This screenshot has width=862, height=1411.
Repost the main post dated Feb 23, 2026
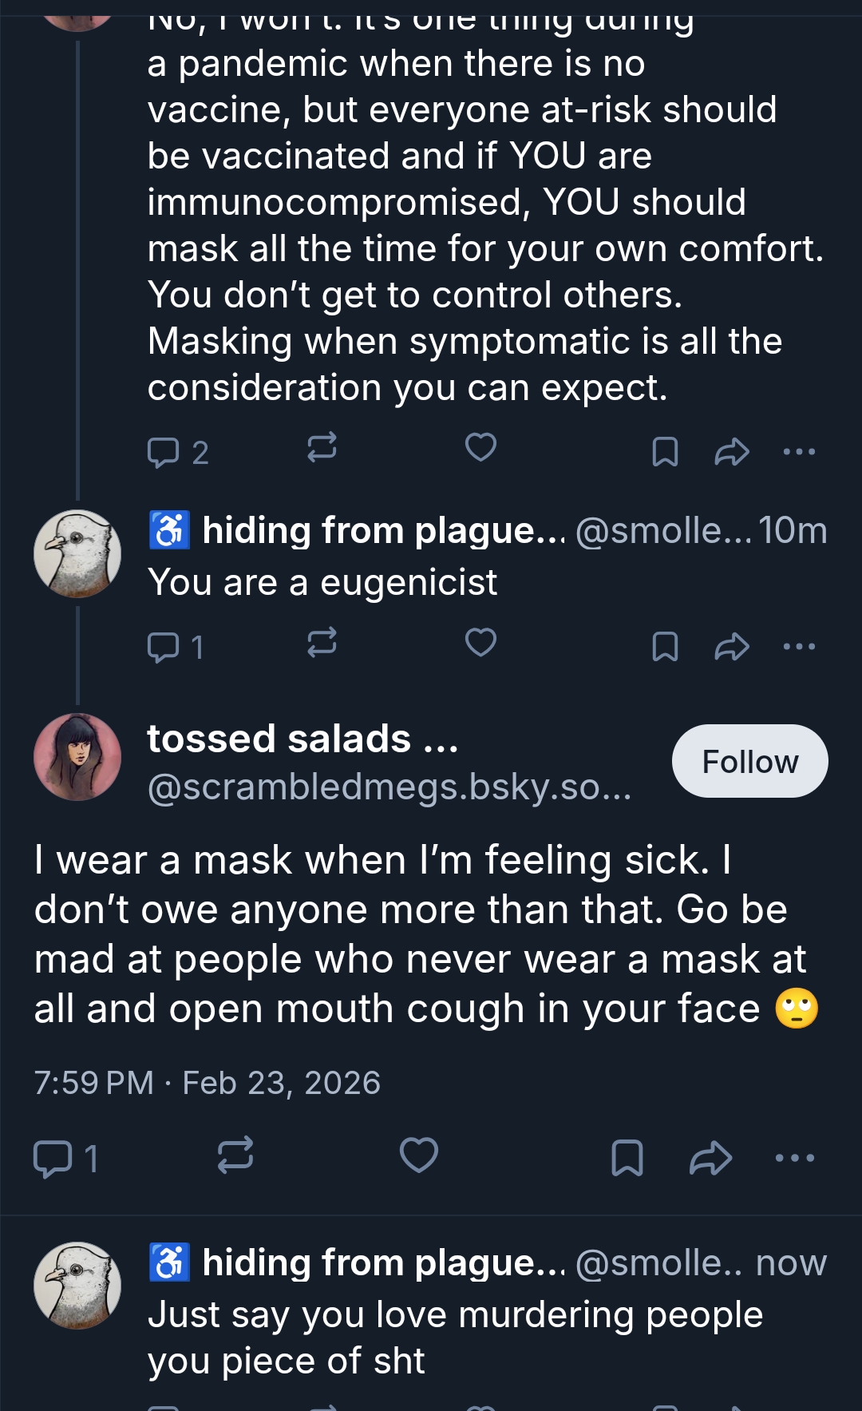pos(235,1155)
